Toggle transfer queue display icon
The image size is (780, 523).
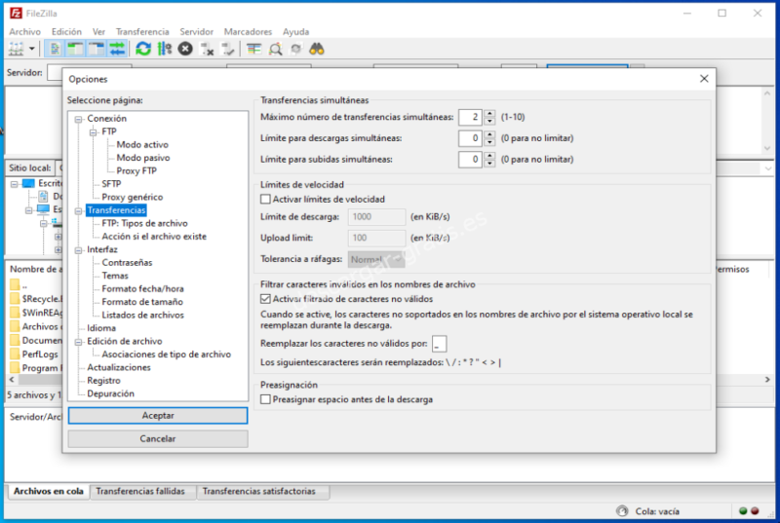coord(117,49)
